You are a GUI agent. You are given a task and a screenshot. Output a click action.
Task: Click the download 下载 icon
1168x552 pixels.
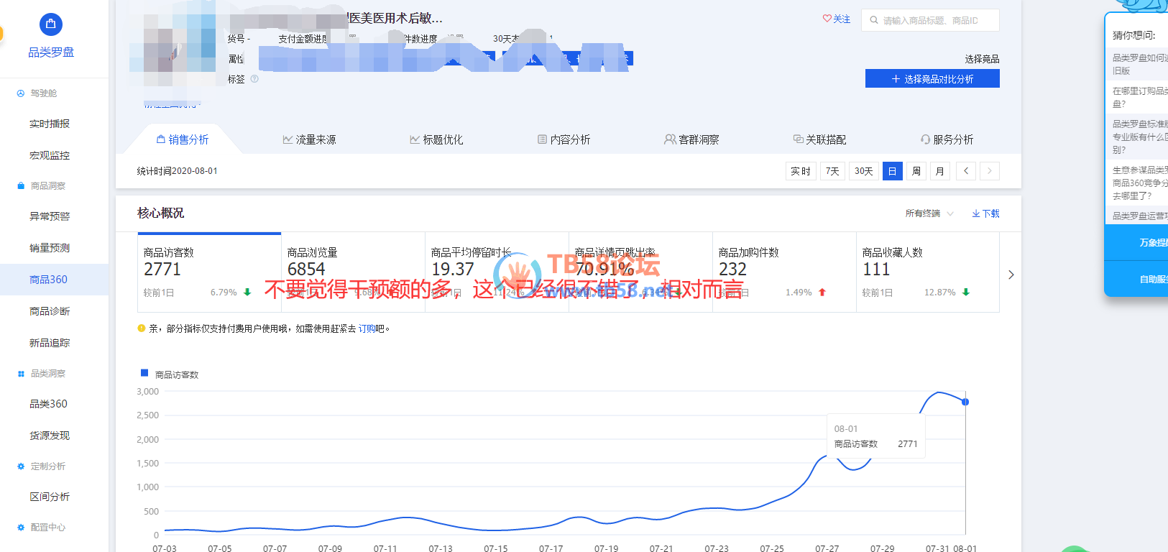(976, 213)
